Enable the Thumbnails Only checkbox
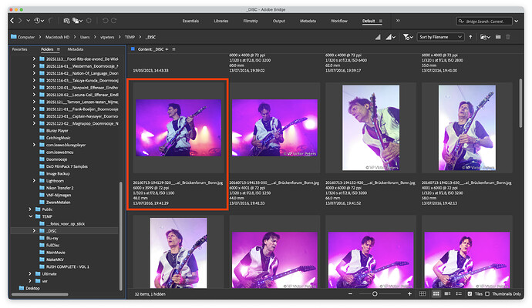The height and width of the screenshot is (308, 532). coord(487,294)
